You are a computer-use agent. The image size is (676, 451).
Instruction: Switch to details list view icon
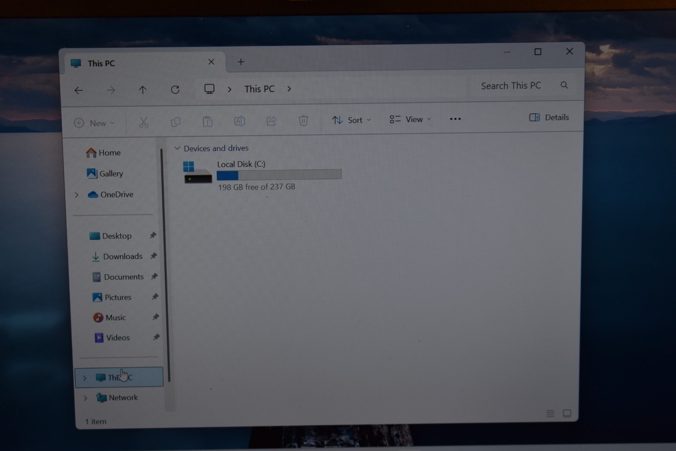(x=550, y=413)
